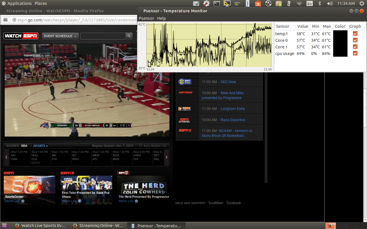Click the Core 0 color swatch
Image resolution: width=367 pixels, height=229 pixels.
coord(340,40)
